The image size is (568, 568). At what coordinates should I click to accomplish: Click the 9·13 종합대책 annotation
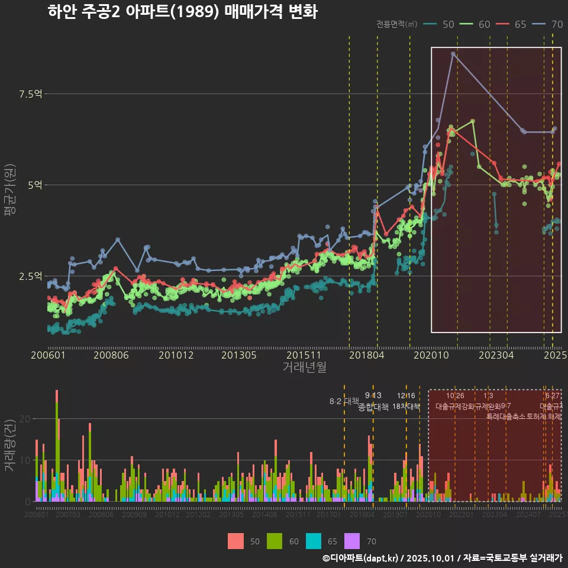(373, 401)
